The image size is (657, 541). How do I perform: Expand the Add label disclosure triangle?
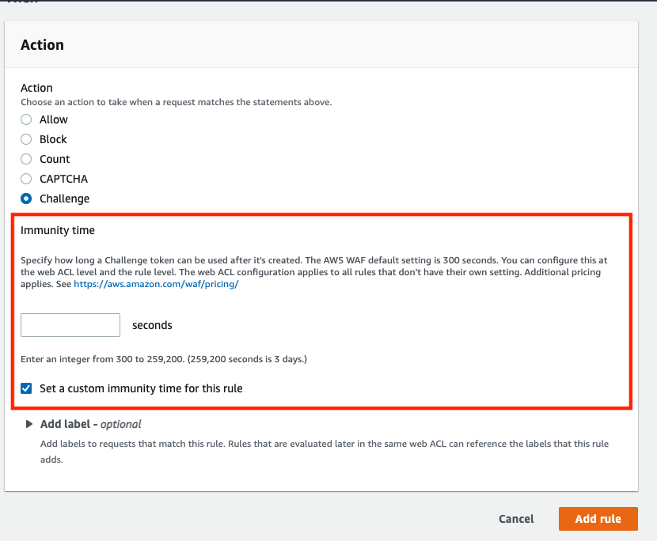29,424
